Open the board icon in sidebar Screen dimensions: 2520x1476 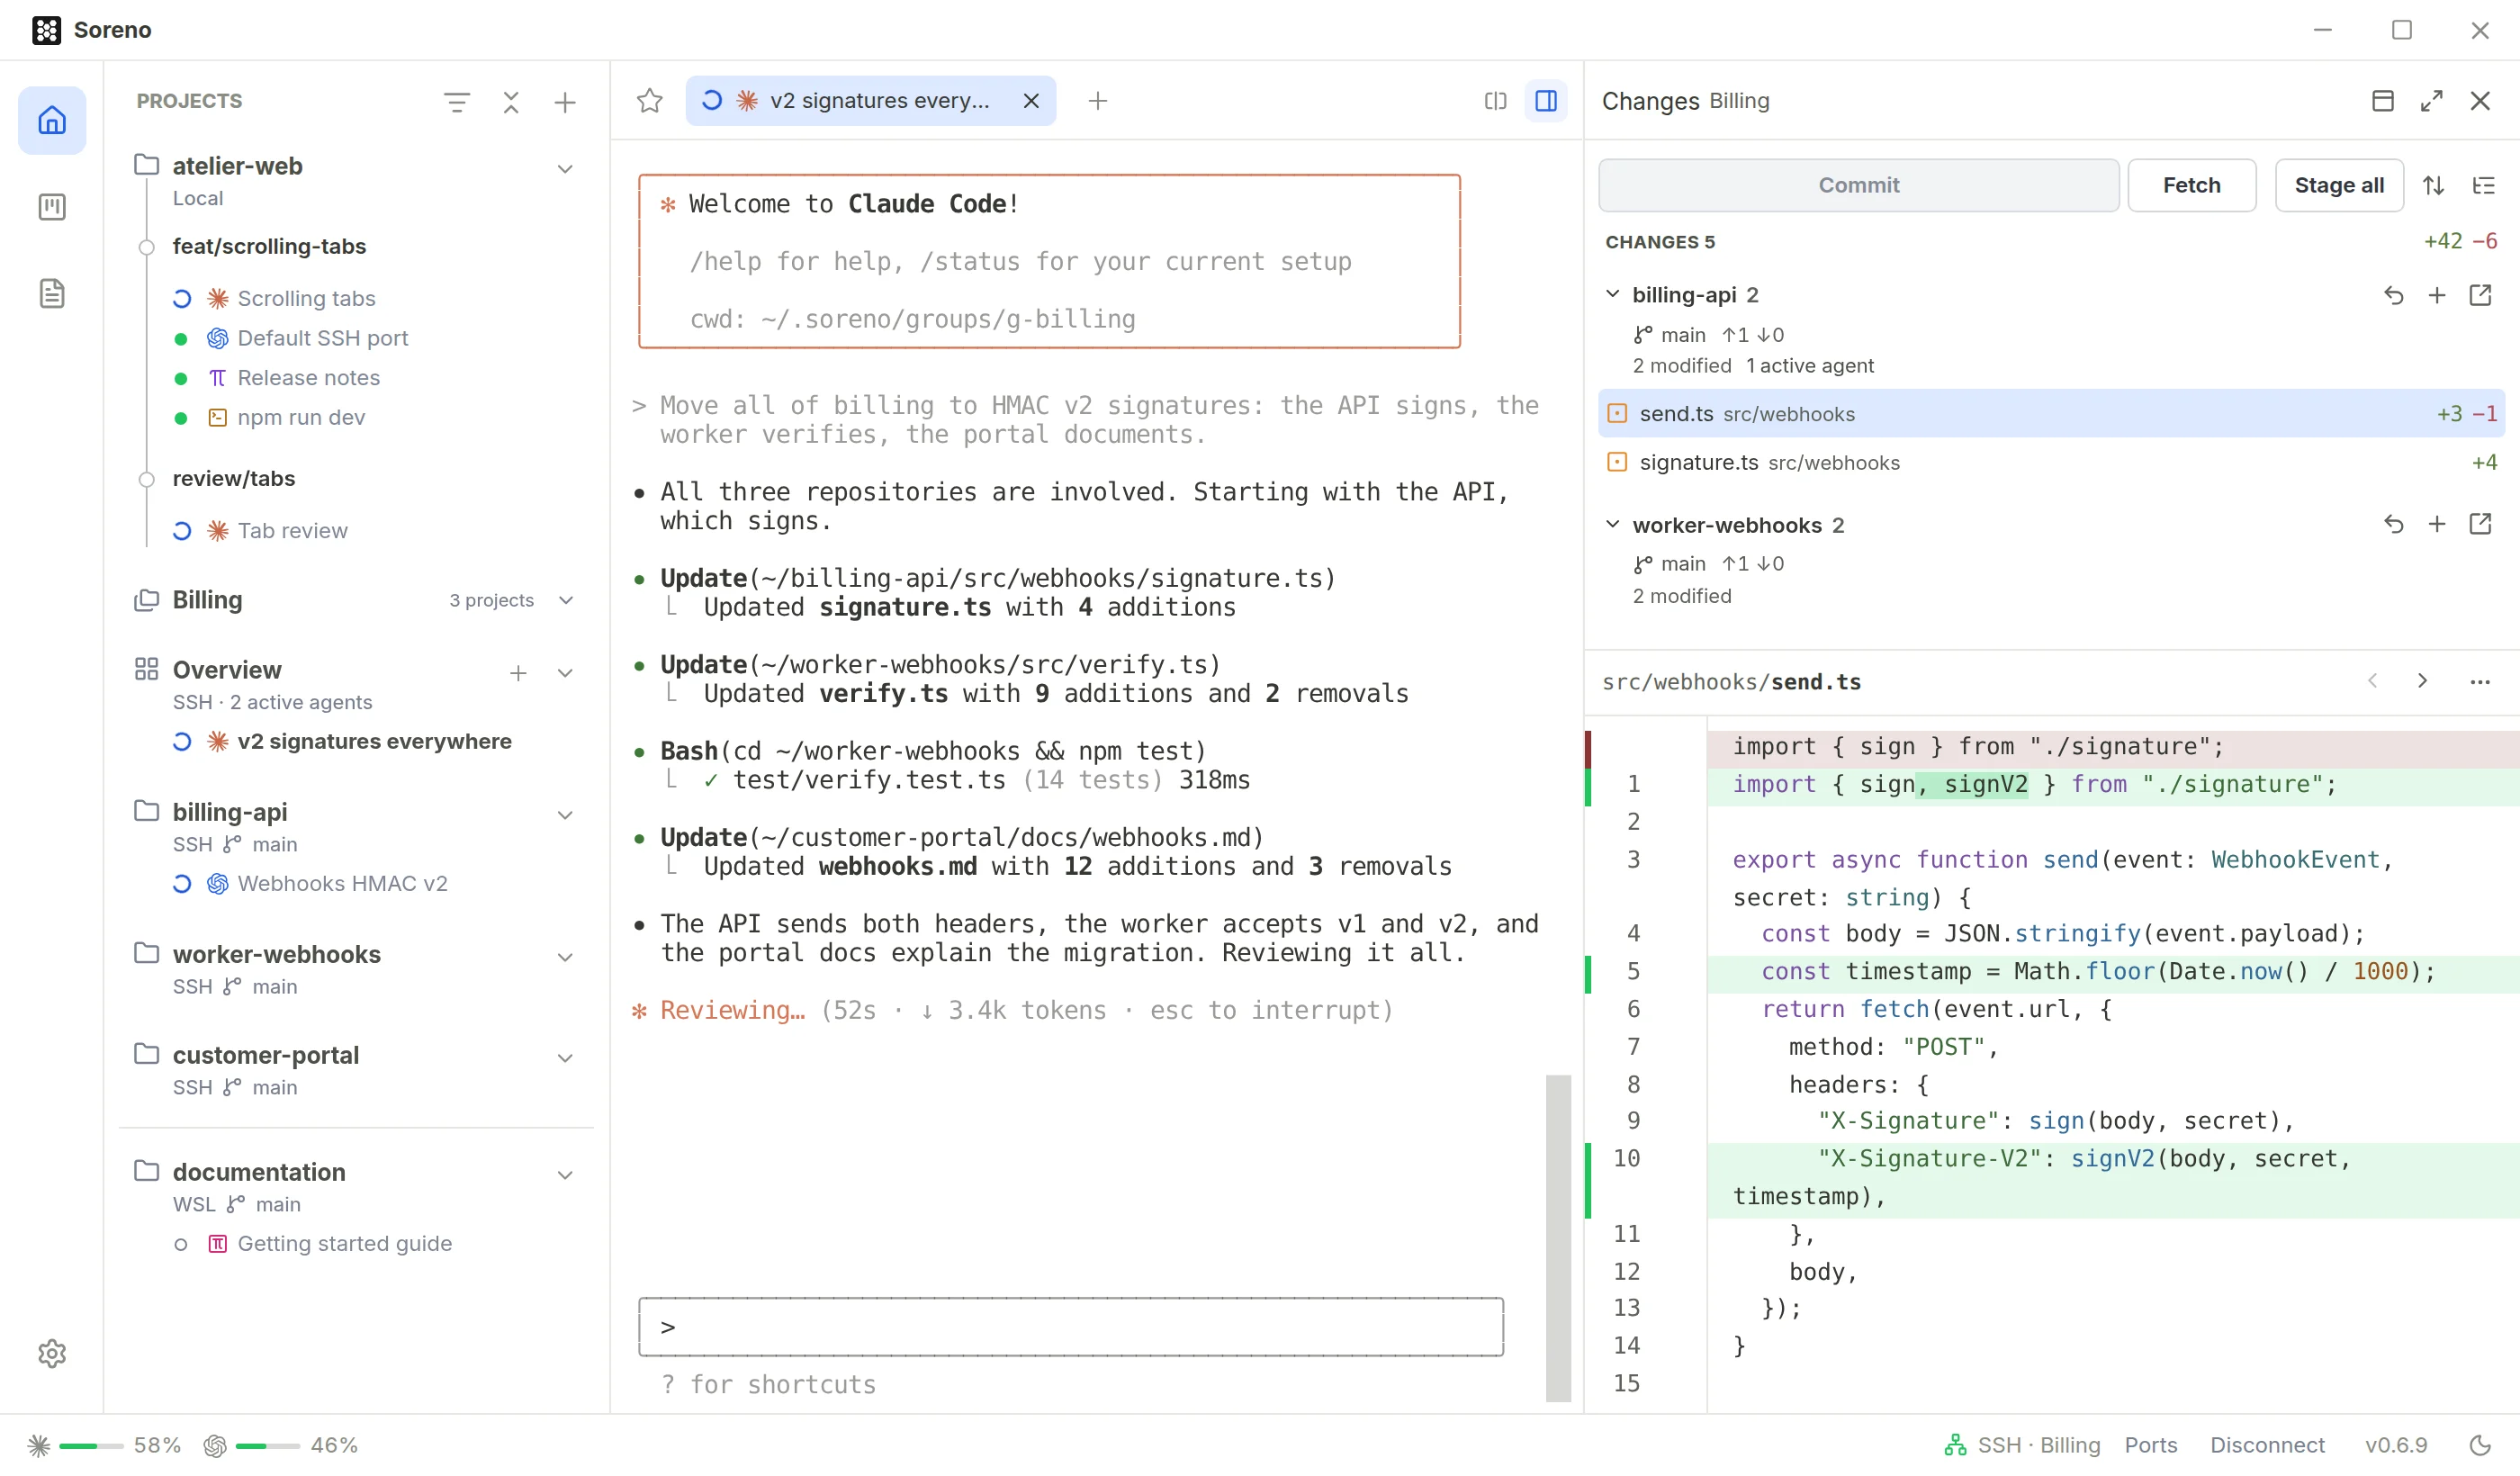[x=52, y=207]
